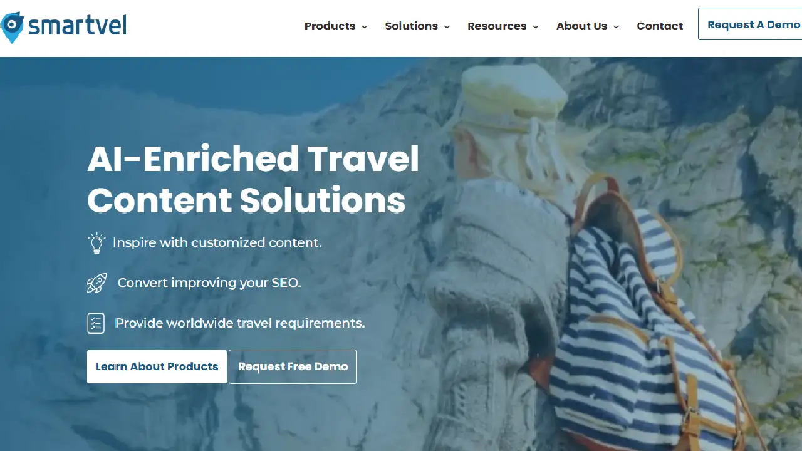Expand the Products dropdown chevron
Viewport: 802px width, 451px height.
(364, 26)
